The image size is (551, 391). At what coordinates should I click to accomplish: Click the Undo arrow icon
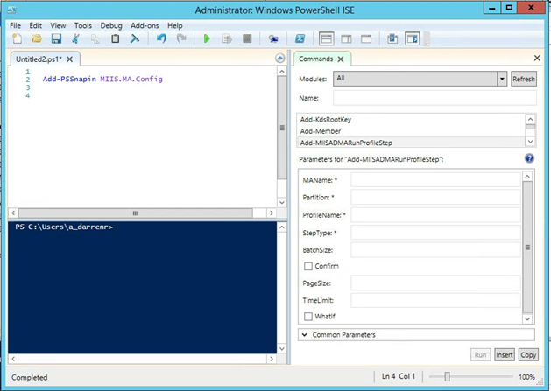click(162, 39)
